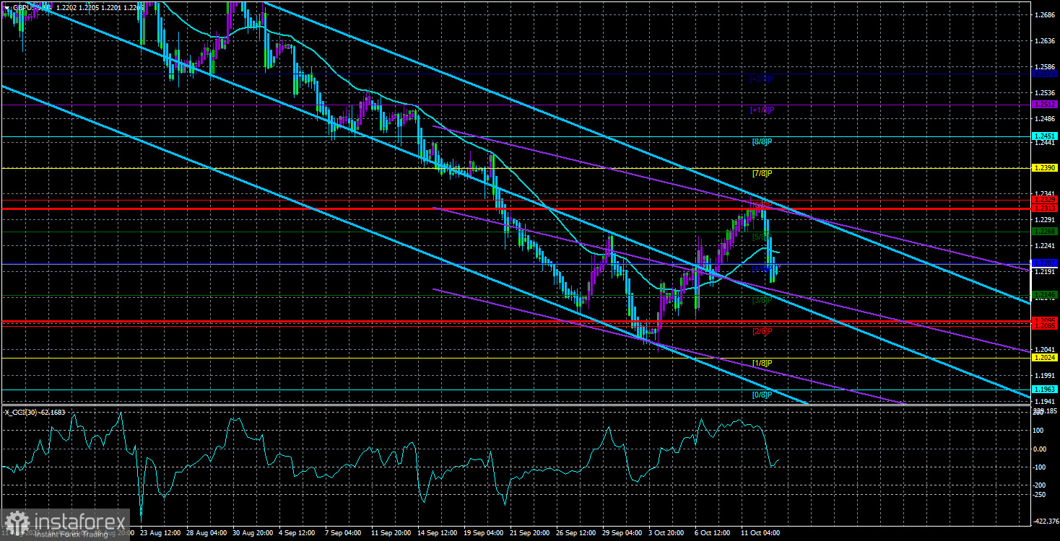Image resolution: width=1060 pixels, height=541 pixels.
Task: Click the 14 Sep 12:00 time label
Action: [x=438, y=533]
